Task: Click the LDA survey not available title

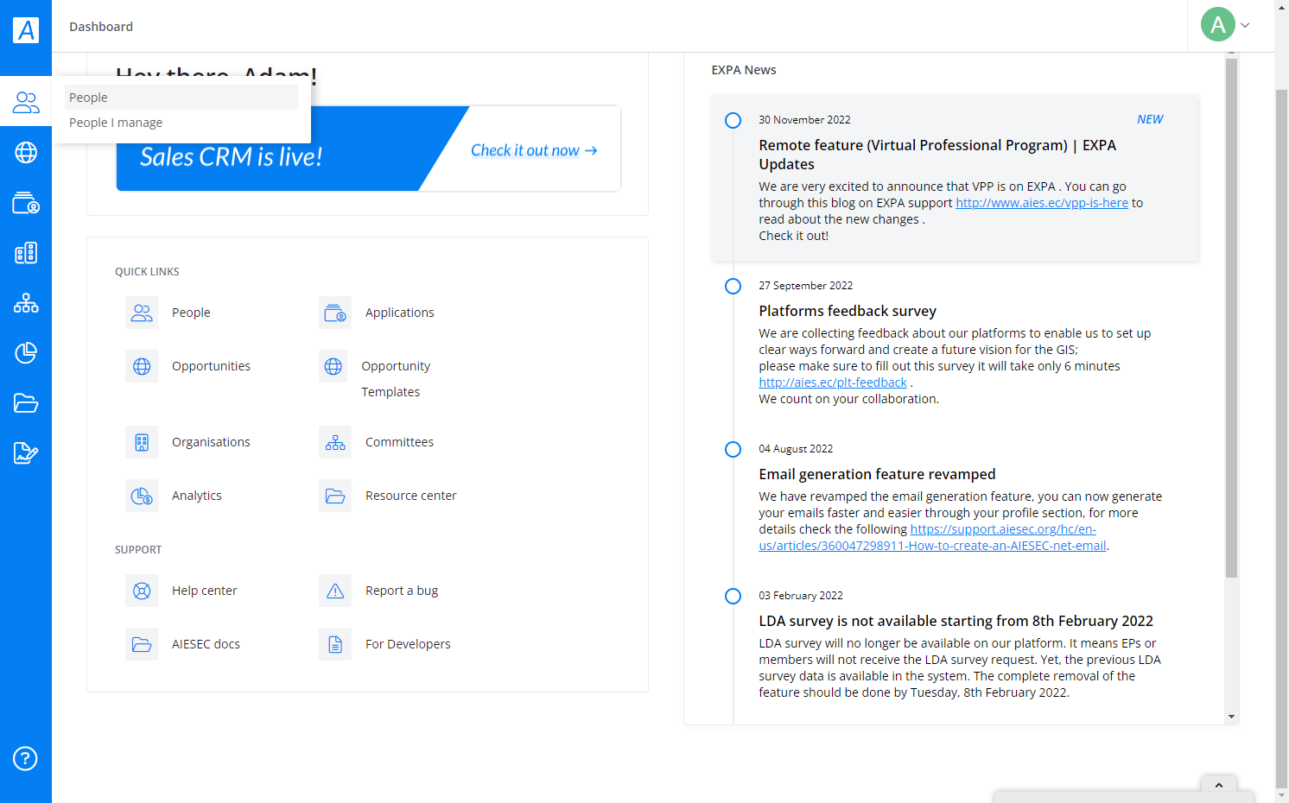Action: click(956, 621)
